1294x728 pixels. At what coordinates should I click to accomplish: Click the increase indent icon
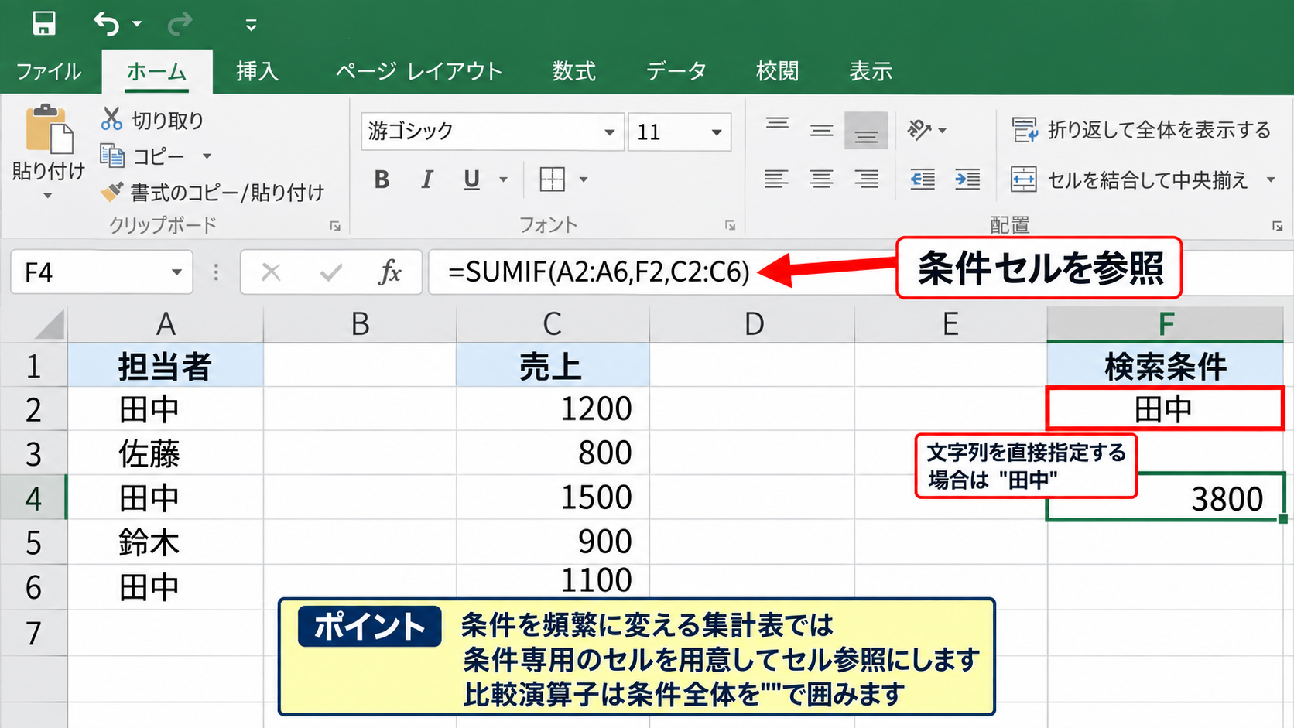pos(967,179)
